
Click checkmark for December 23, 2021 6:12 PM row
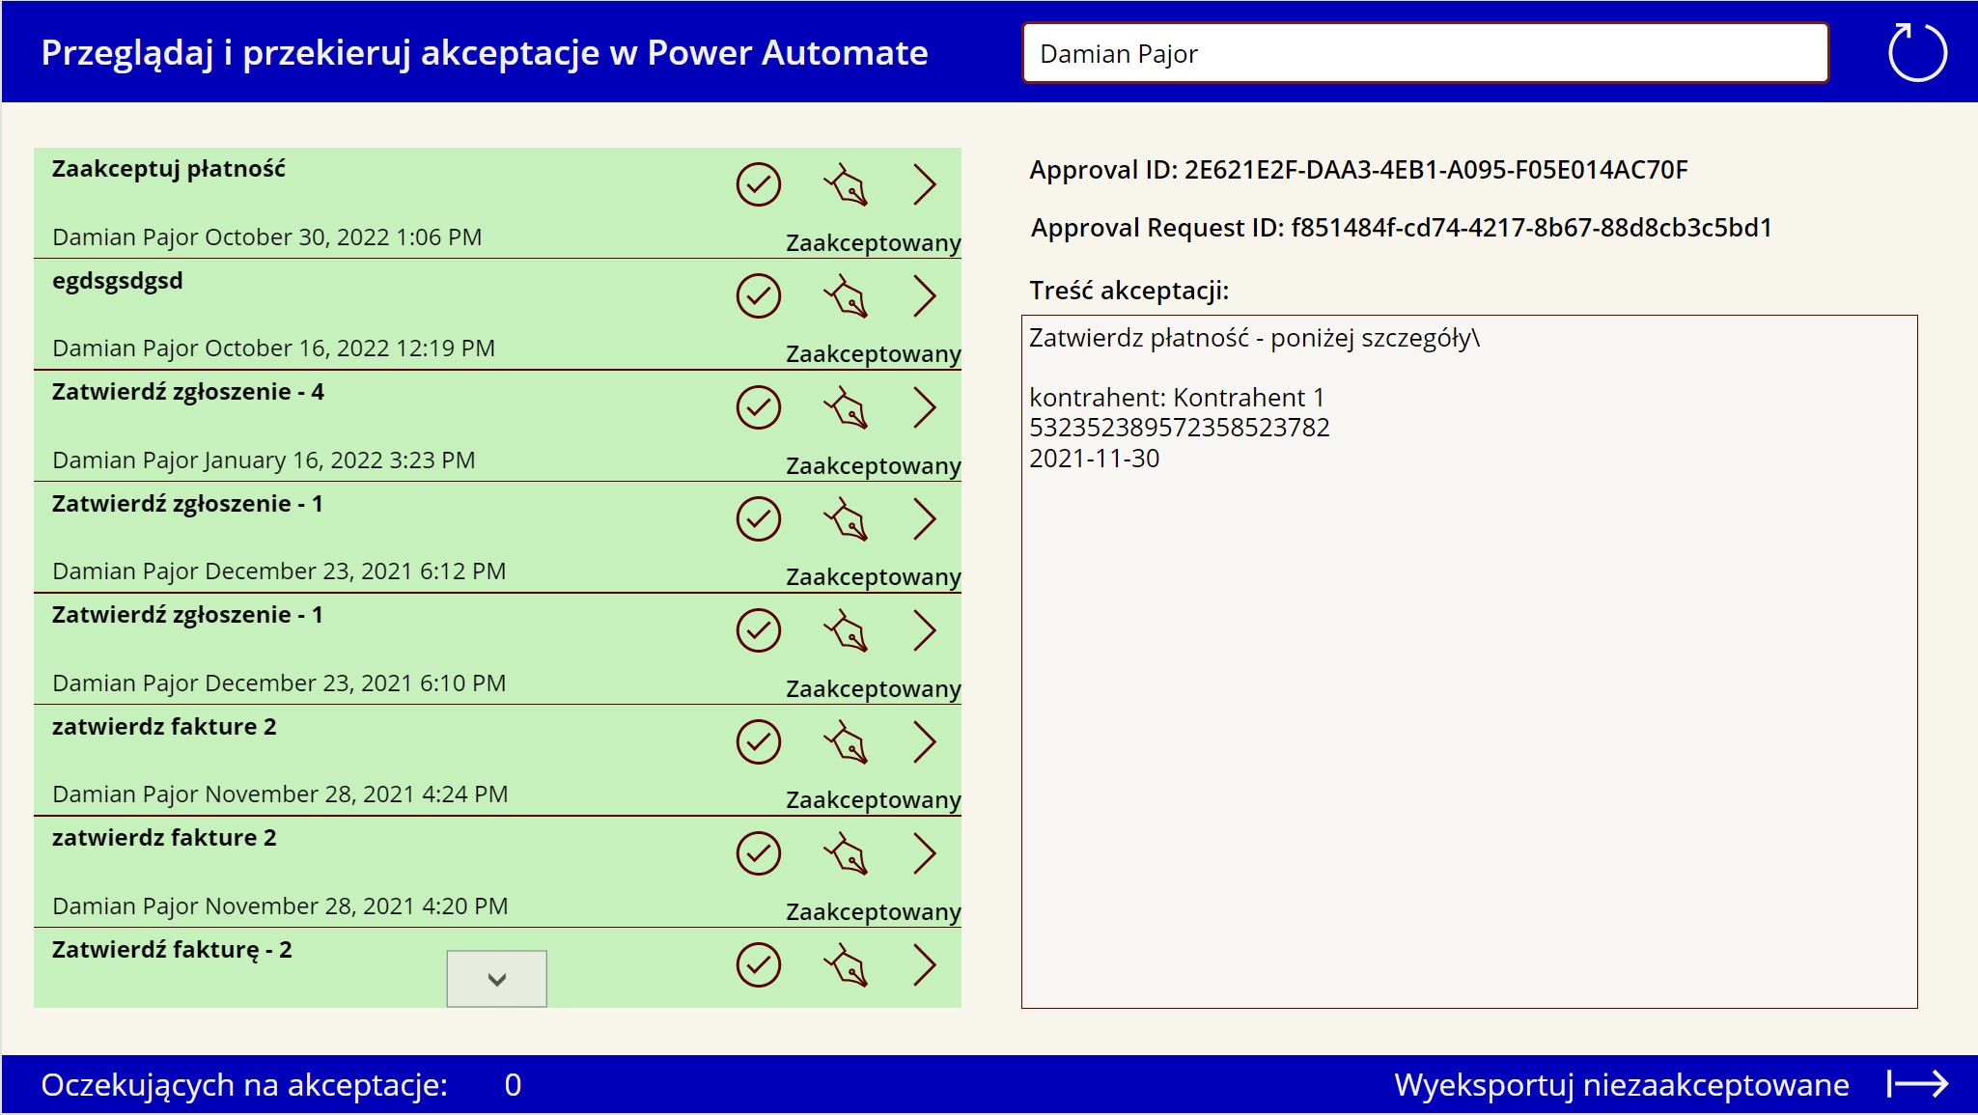tap(759, 518)
